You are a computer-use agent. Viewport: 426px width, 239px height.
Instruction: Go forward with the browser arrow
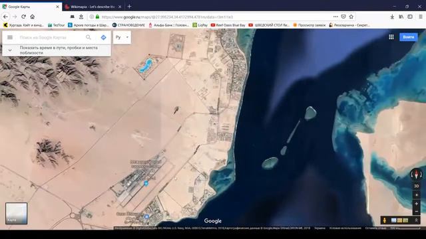(15, 17)
